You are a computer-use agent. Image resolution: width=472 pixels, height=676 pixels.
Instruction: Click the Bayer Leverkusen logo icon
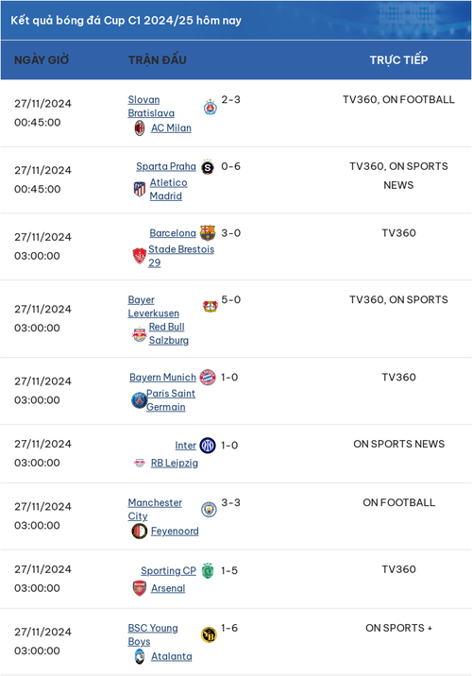pyautogui.click(x=210, y=307)
